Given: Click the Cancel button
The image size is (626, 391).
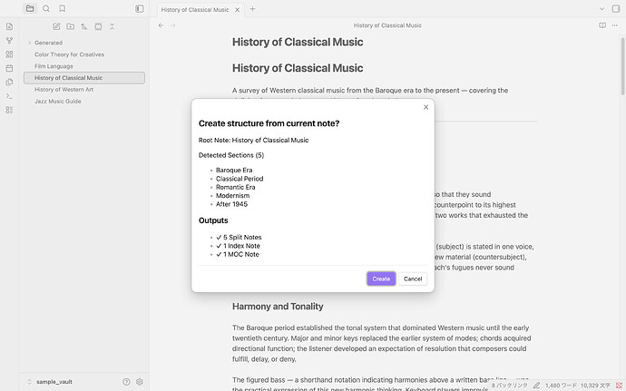Looking at the screenshot, I should coord(413,279).
